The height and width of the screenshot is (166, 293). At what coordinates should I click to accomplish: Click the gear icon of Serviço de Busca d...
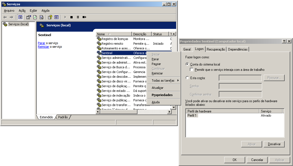coord(99,67)
